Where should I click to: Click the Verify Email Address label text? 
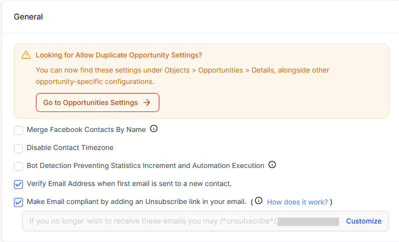(129, 183)
